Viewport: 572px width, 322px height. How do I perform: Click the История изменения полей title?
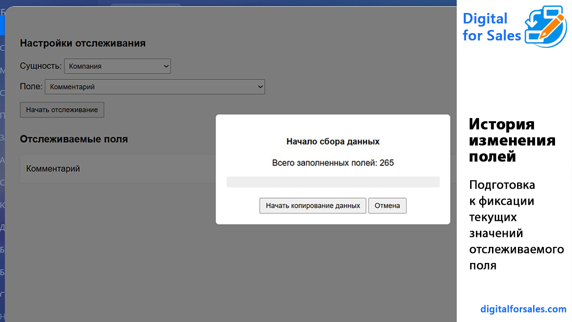(x=513, y=140)
